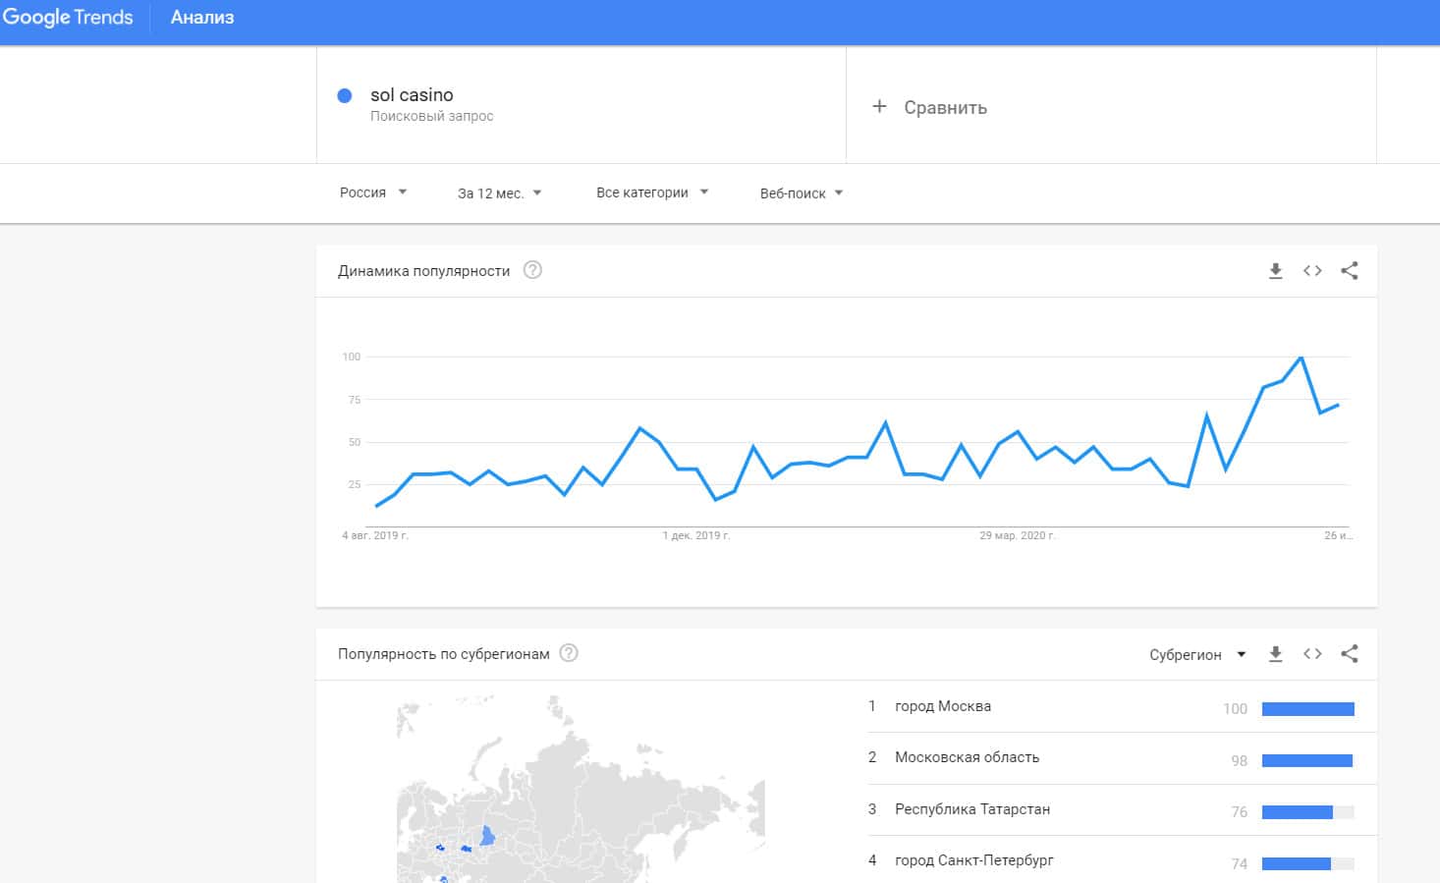This screenshot has height=883, width=1440.
Task: Click the Анализ header tab
Action: (202, 18)
